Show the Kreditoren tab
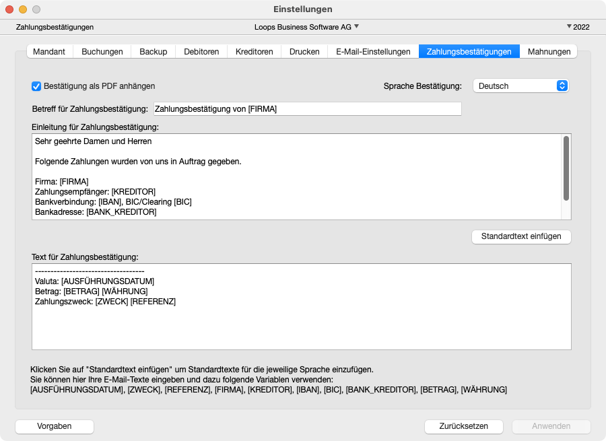Image resolution: width=606 pixels, height=441 pixels. click(254, 52)
